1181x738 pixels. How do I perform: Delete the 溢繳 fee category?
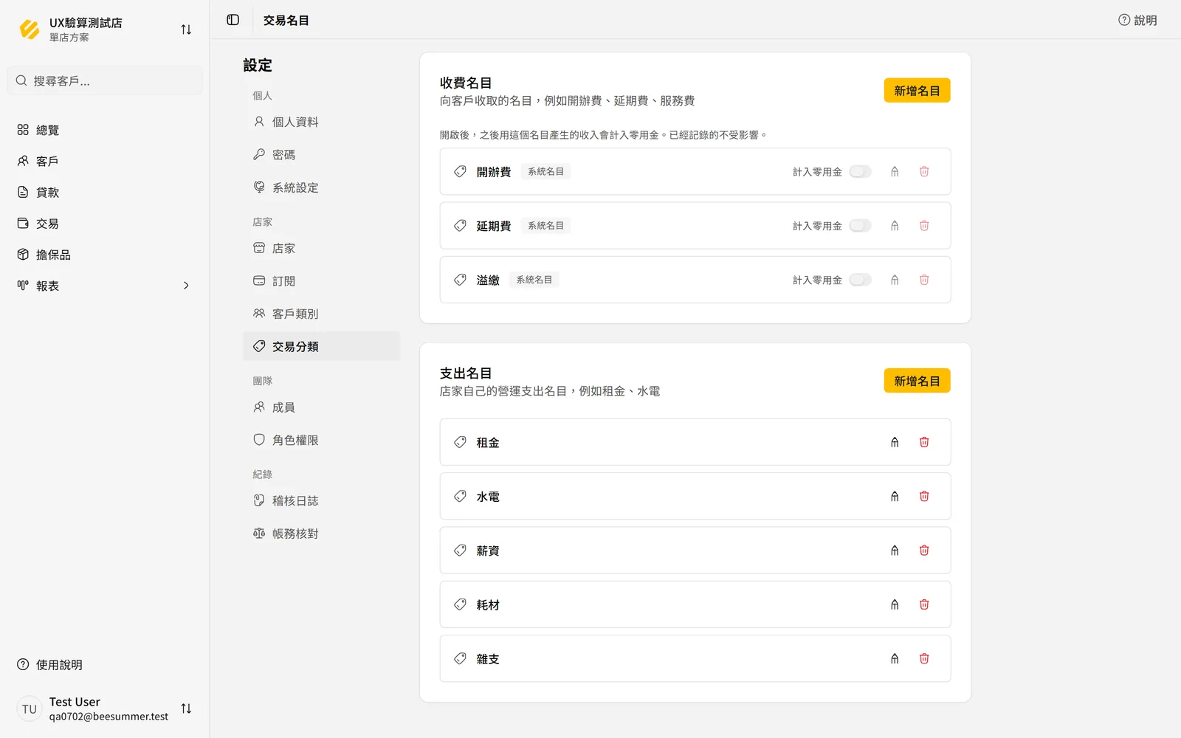[924, 280]
